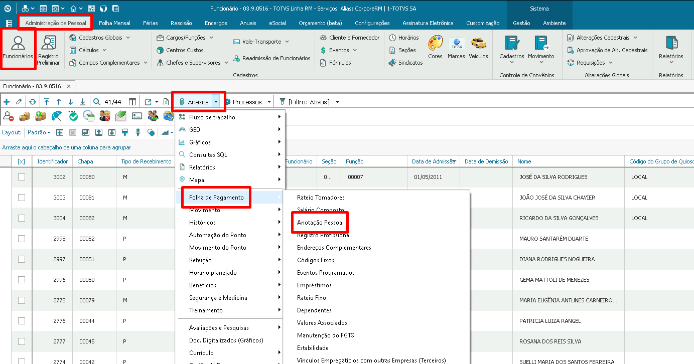Open the Veículos car icon
694x364 pixels.
478,48
